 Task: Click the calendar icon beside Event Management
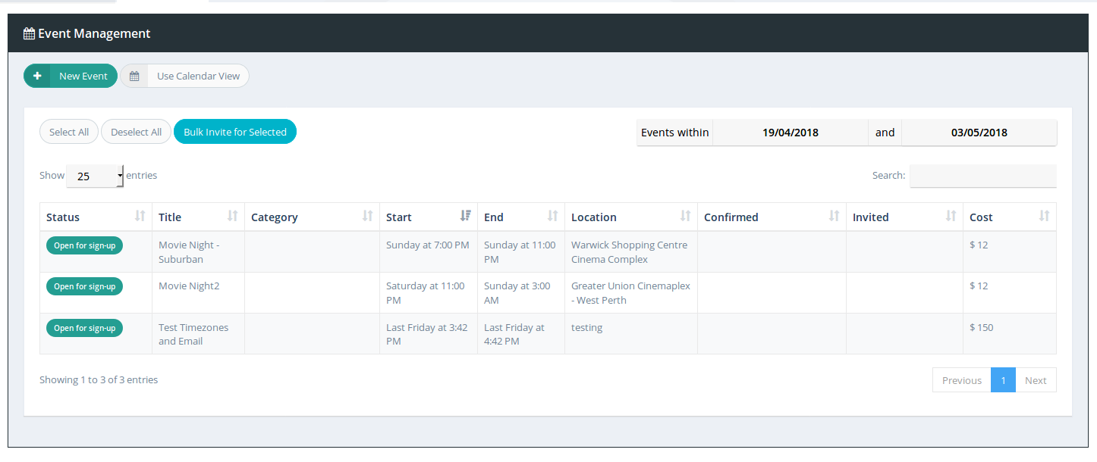[29, 33]
